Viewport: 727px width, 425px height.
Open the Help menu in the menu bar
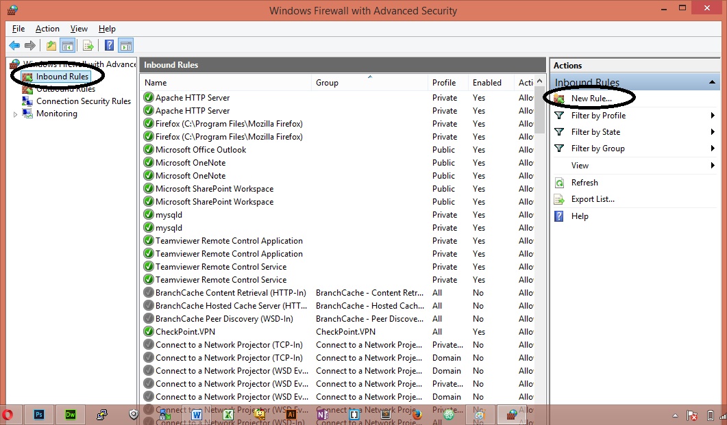click(107, 29)
